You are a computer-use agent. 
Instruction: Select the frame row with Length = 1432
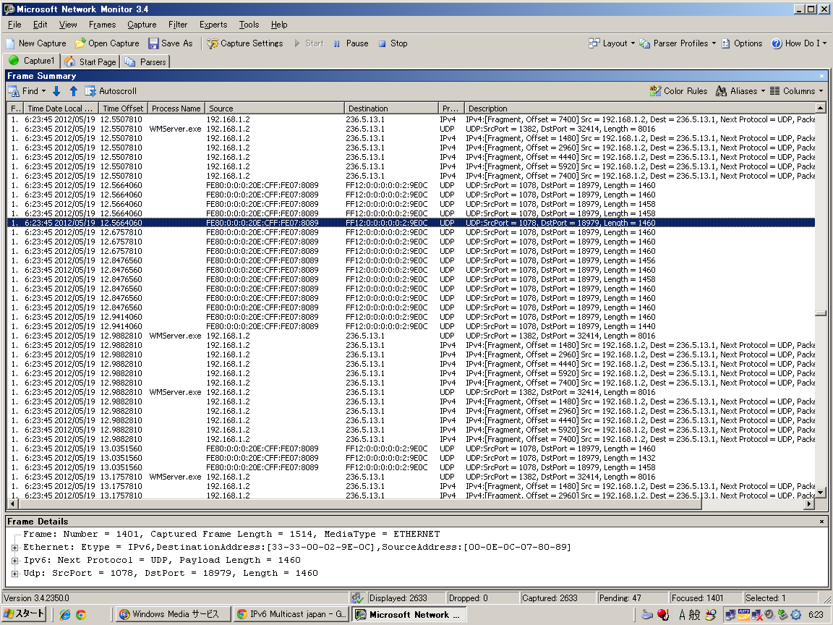(x=411, y=458)
